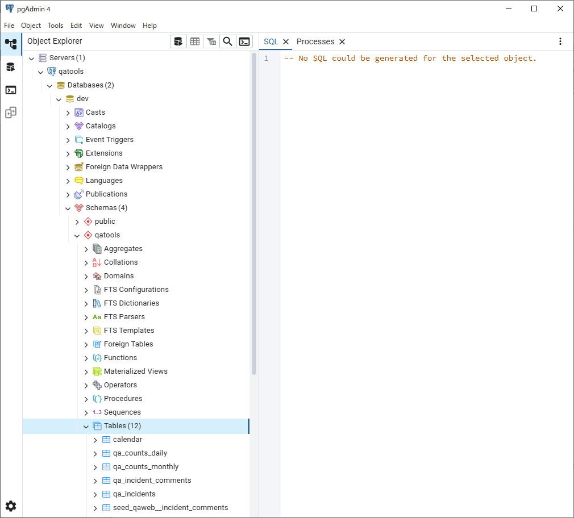The image size is (574, 518).
Task: Click the Publications node icon
Action: 78,194
